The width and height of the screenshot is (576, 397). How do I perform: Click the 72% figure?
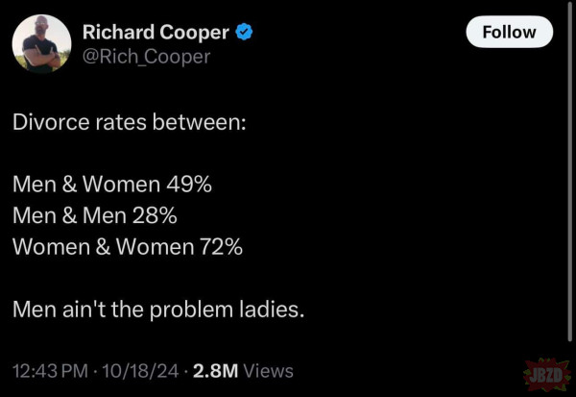tap(222, 246)
